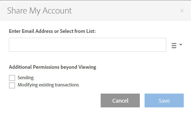Click the Share My Account title

(x=39, y=11)
